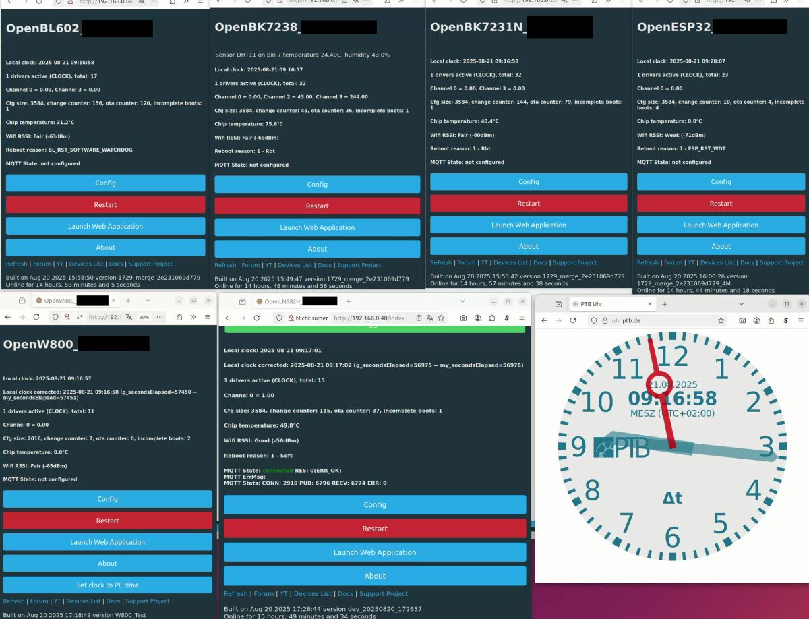The image size is (809, 619).
Task: Restart the OpenBL602 device
Action: [105, 204]
